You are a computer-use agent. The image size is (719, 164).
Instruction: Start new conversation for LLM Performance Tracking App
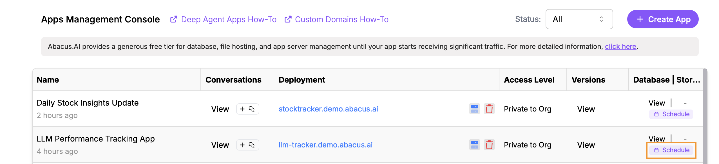247,145
